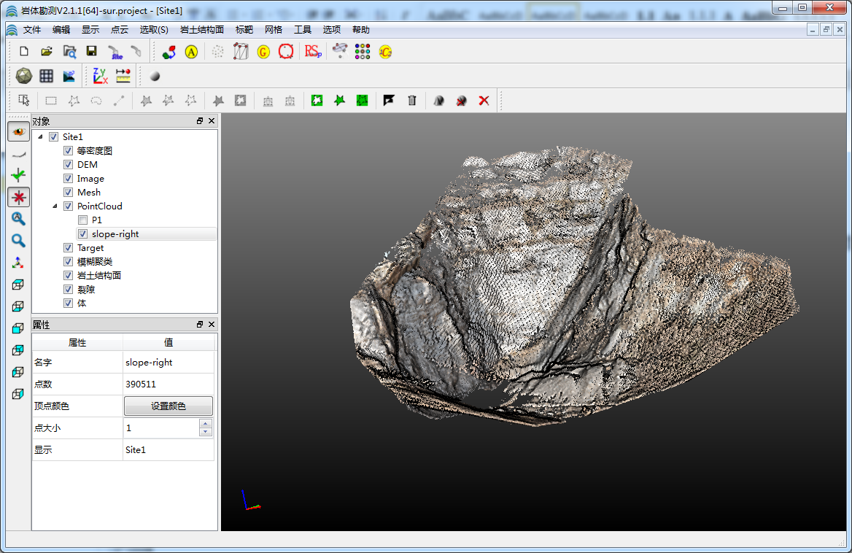Enable the P1 point cloud checkbox
Screen dimensions: 852x553
pos(82,220)
